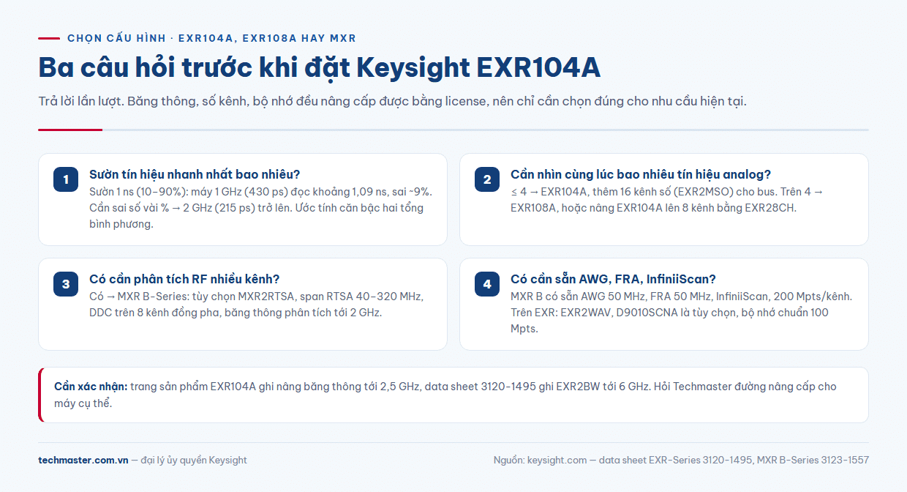
Task: Select the heading "Ba câu hỏi trước khi đặt Keysight EXR104A"
Action: [x=319, y=67]
